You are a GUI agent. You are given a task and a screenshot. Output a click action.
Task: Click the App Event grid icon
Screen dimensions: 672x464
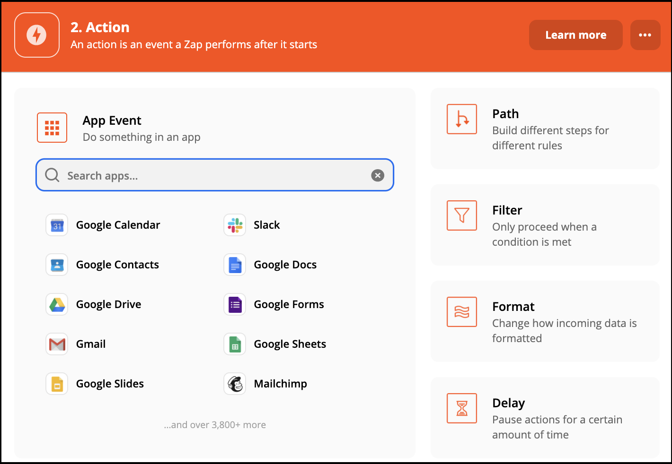(52, 128)
